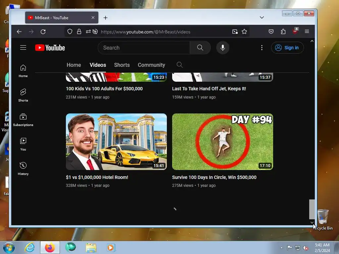Open the Windows Start menu

coord(9,247)
